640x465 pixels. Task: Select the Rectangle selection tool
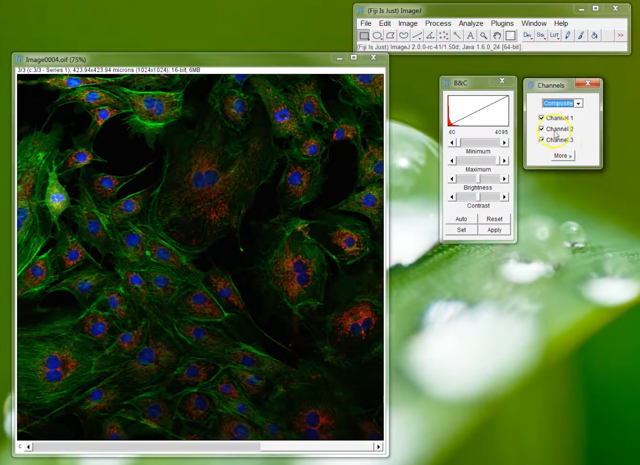click(x=364, y=35)
